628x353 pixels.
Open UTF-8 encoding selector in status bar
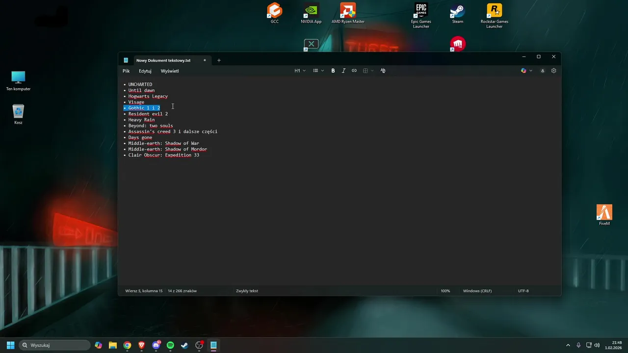coord(523,291)
